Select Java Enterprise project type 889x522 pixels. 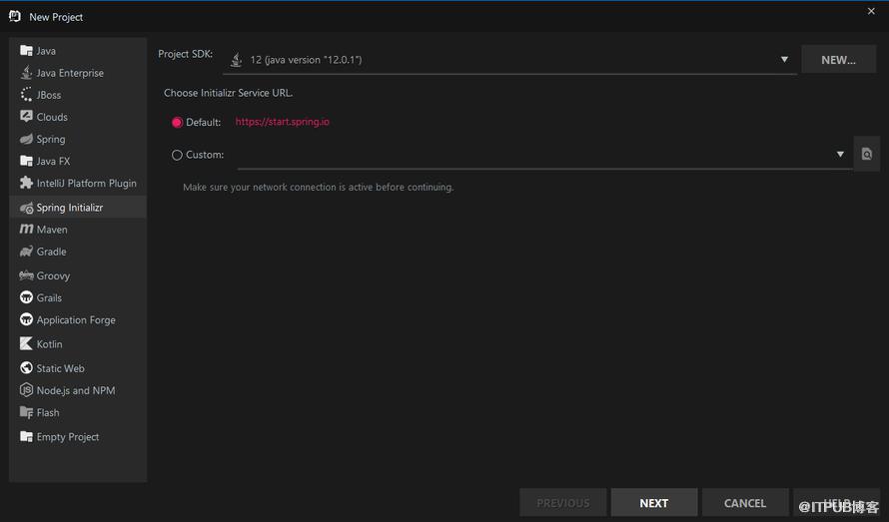(x=70, y=73)
